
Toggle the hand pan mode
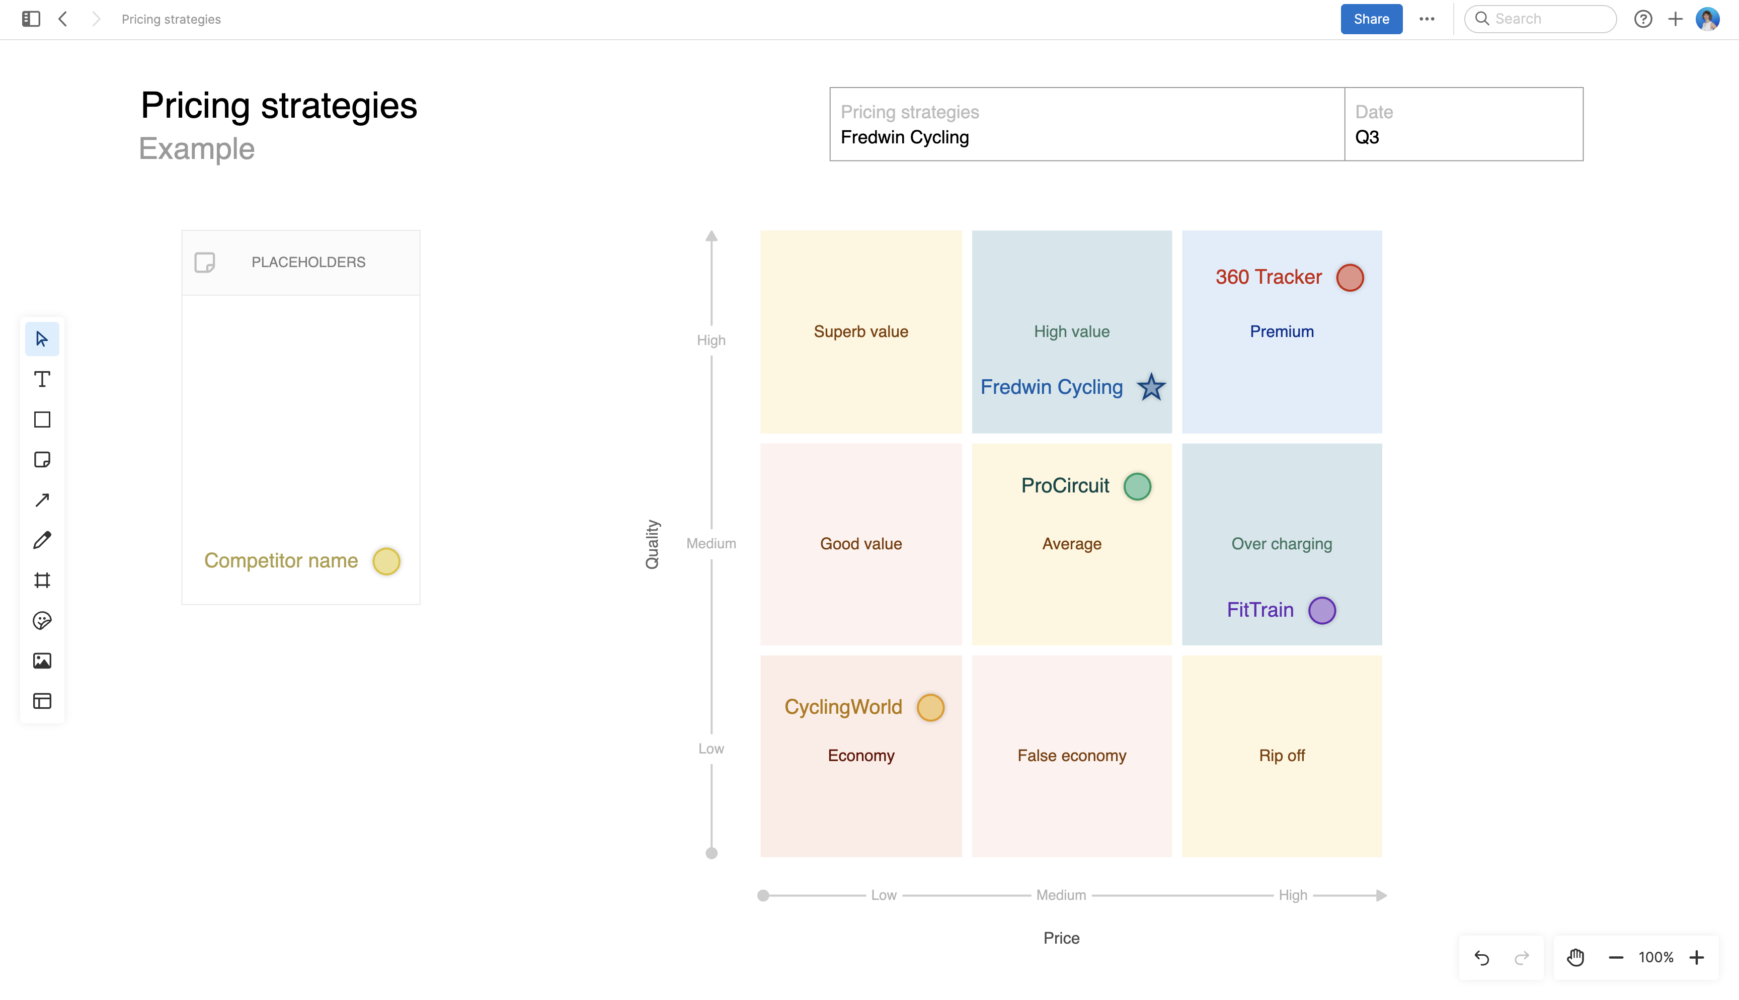coord(1575,957)
